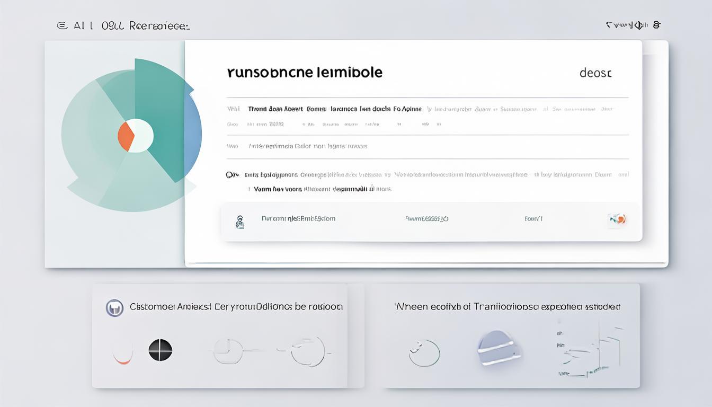Viewport: 712px width, 407px height.
Task: Click the magnifier icon beside the fourth row
Action: tap(230, 174)
